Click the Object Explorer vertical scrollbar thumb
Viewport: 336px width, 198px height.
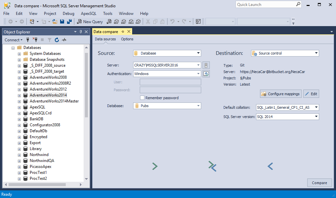(86, 85)
